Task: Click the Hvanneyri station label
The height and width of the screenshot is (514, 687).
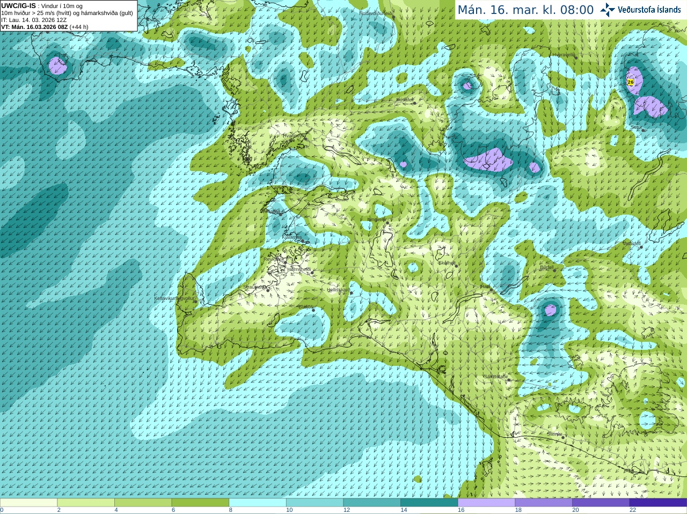Action: (293, 136)
